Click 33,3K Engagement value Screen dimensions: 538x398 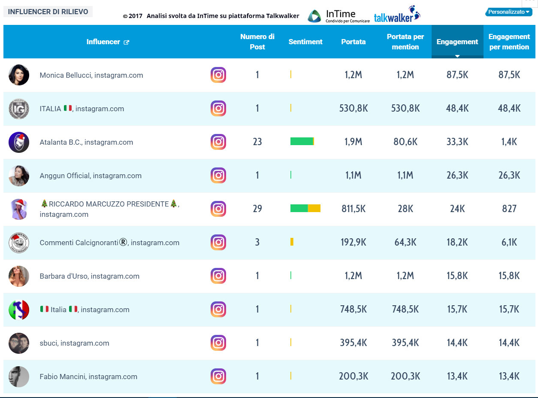(x=457, y=142)
